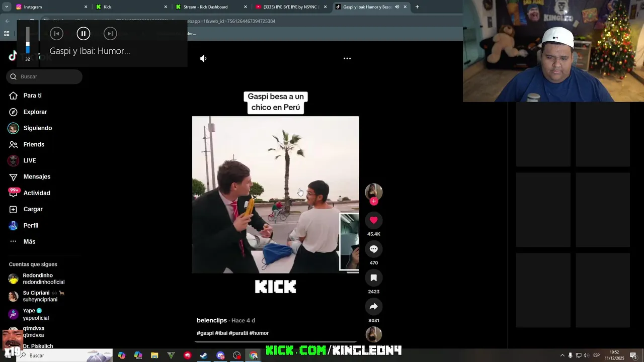This screenshot has height=362, width=644.
Task: Click the TikTok search field Buscar
Action: pos(44,76)
